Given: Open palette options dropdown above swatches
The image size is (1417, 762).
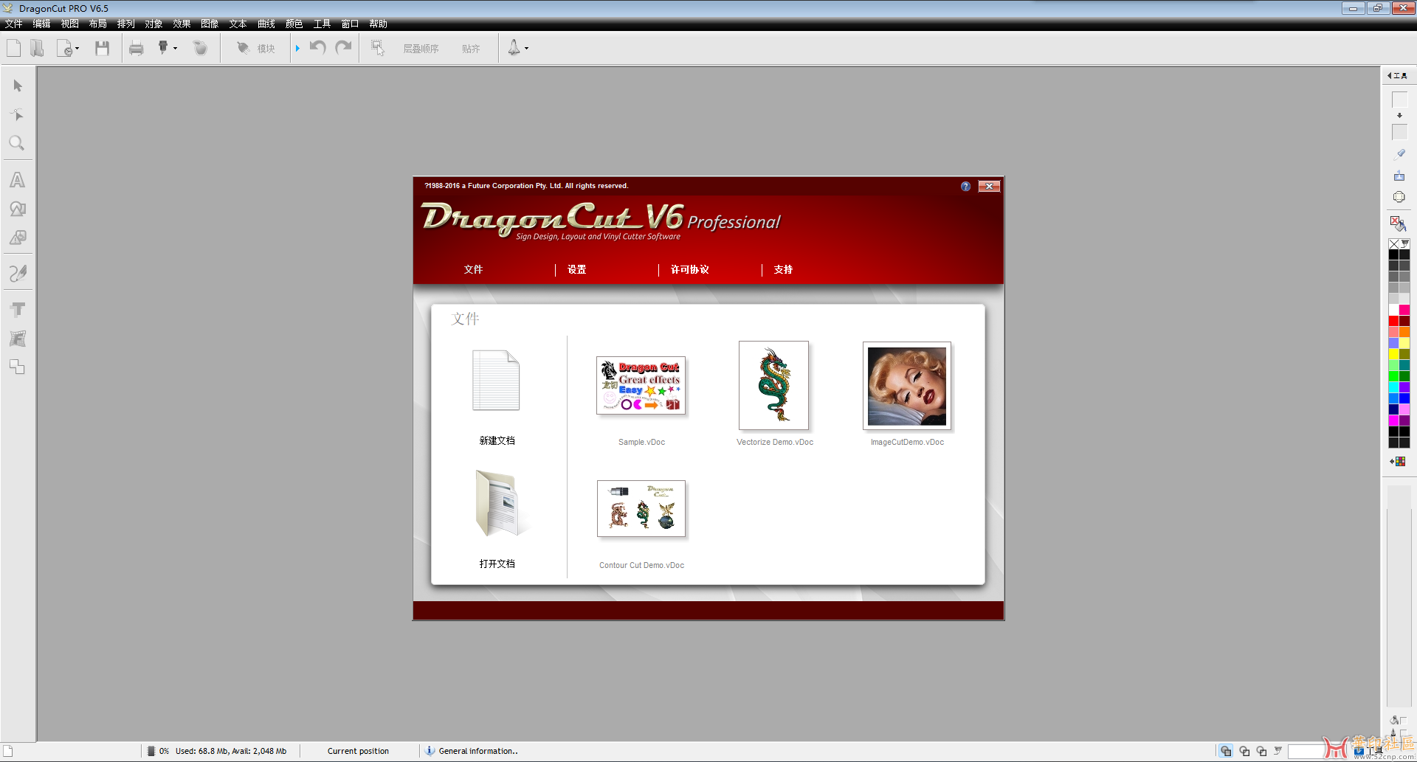Looking at the screenshot, I should (x=1405, y=243).
